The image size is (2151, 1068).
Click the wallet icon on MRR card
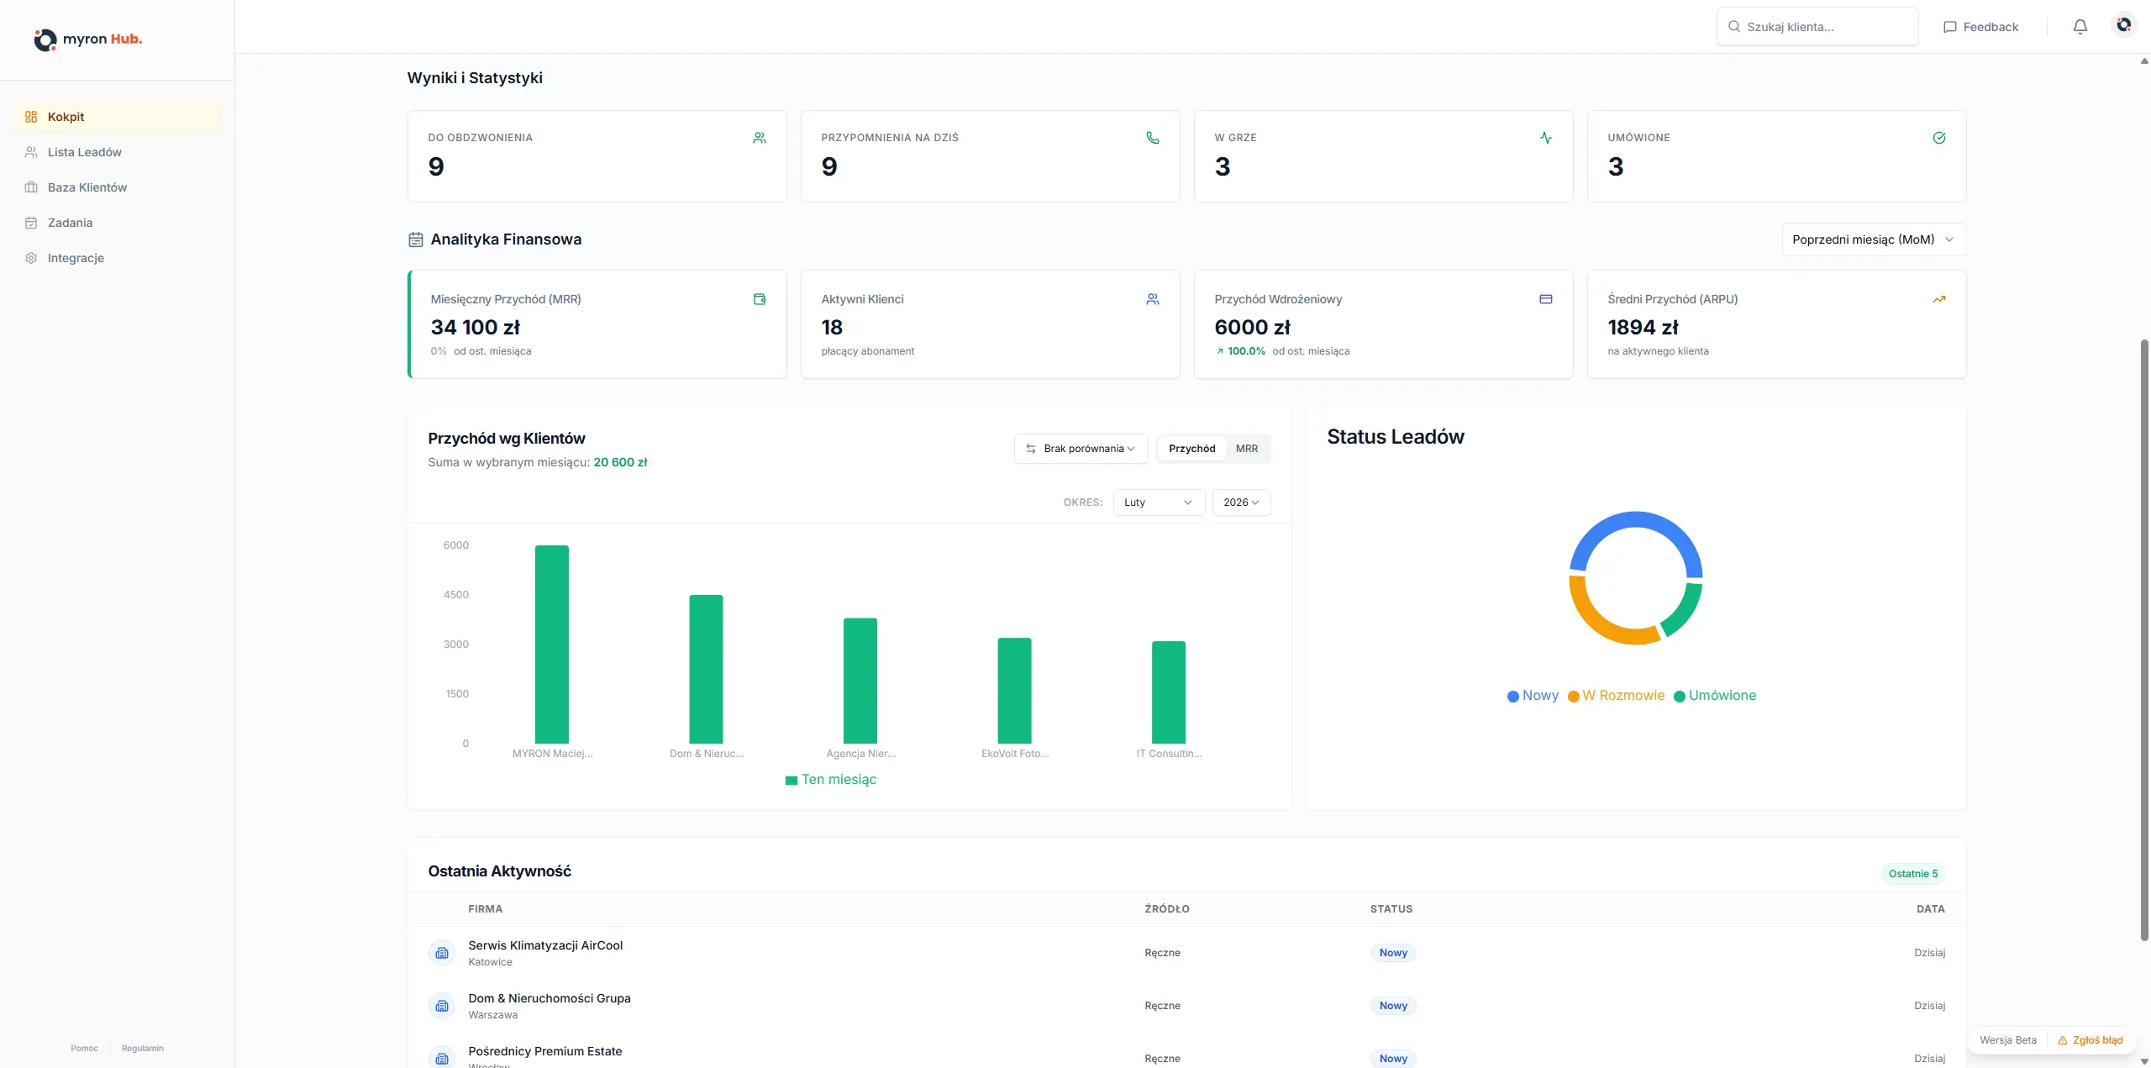[760, 299]
